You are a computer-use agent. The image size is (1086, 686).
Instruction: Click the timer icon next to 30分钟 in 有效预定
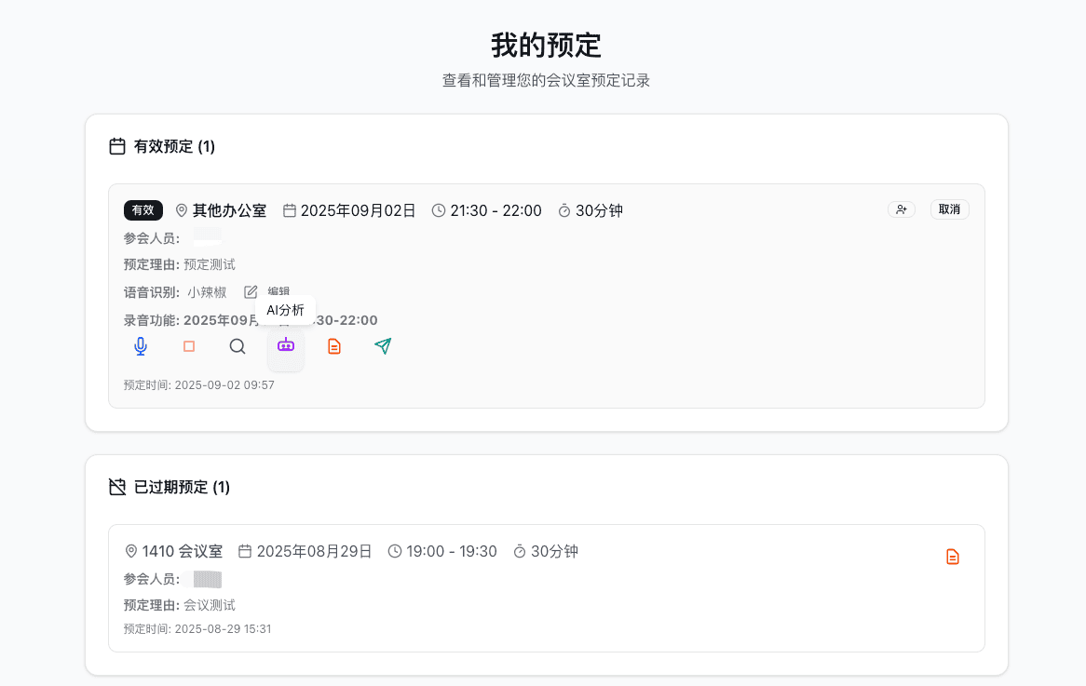coord(564,210)
